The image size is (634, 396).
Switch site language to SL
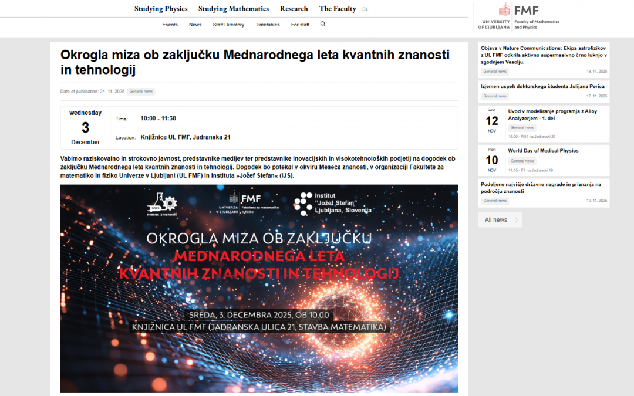365,9
